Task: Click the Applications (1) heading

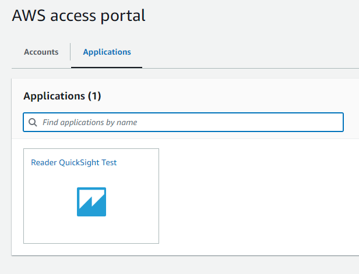Action: click(62, 96)
